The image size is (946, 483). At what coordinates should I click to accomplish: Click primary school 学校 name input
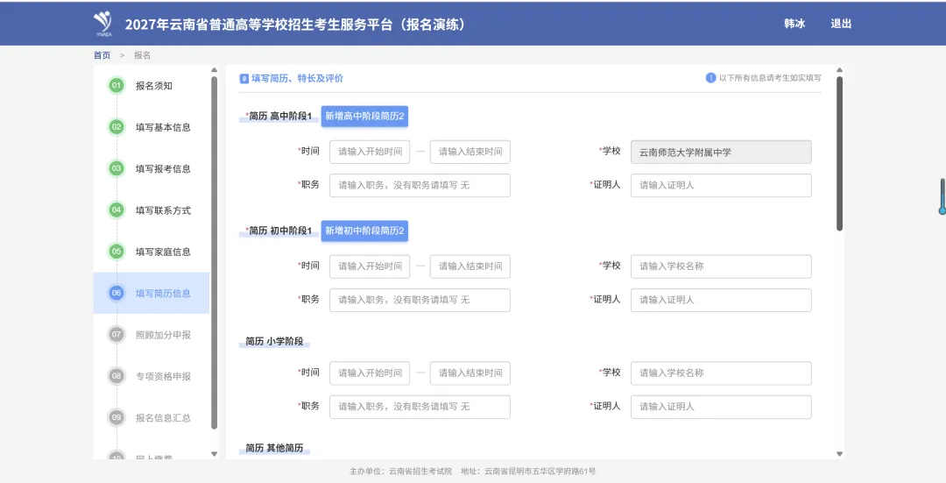[x=721, y=373]
